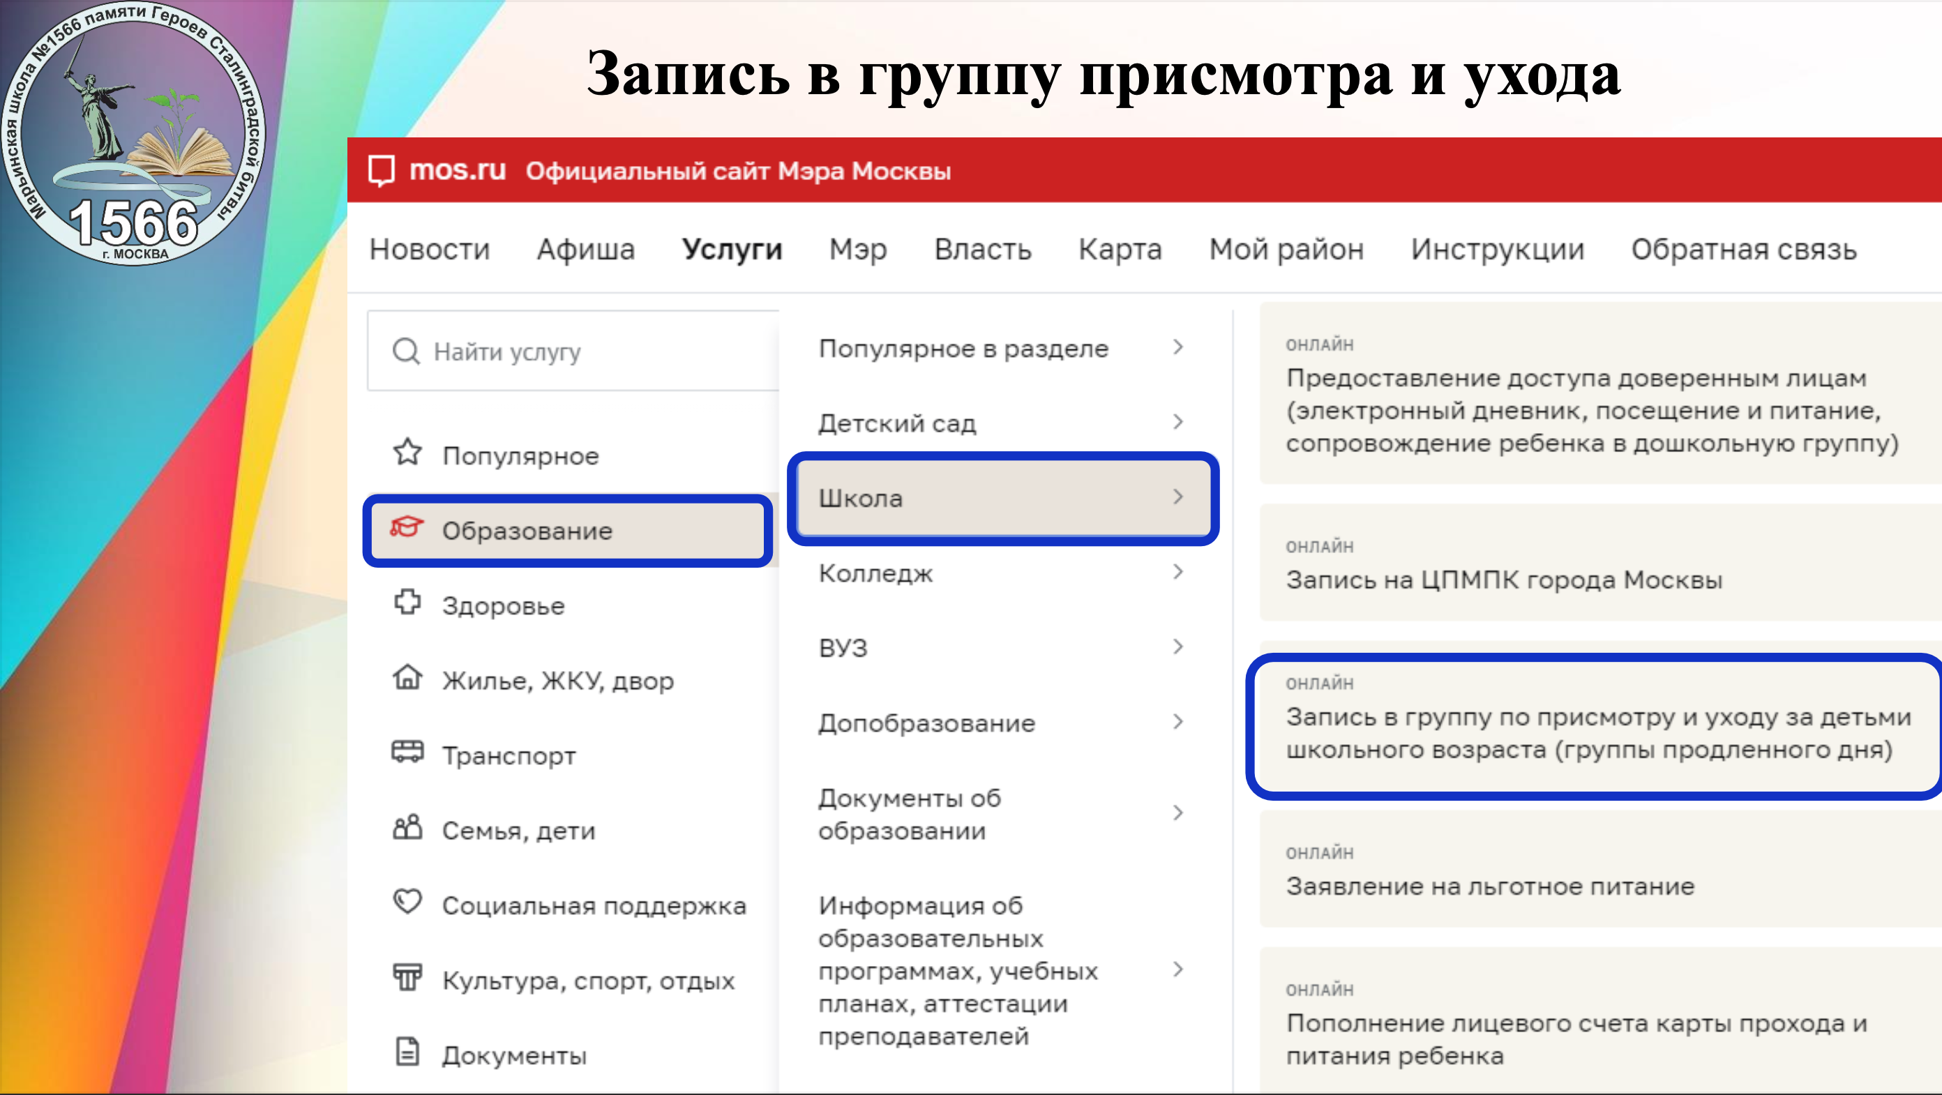Select the Здоровье category label

click(x=503, y=606)
